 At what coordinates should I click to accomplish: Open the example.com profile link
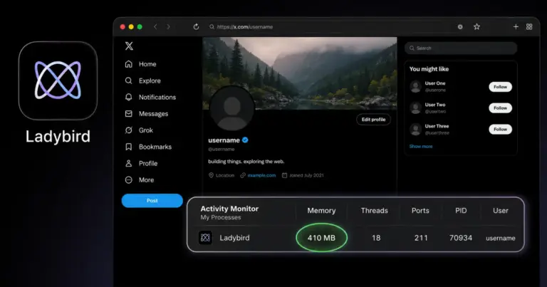[261, 175]
